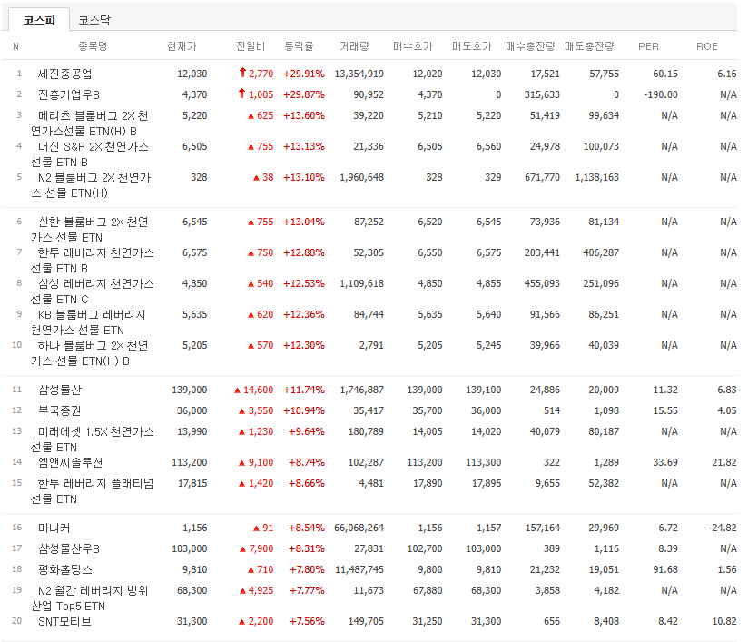Switch to the 코스닥 tab
748x642 pixels.
(x=94, y=20)
